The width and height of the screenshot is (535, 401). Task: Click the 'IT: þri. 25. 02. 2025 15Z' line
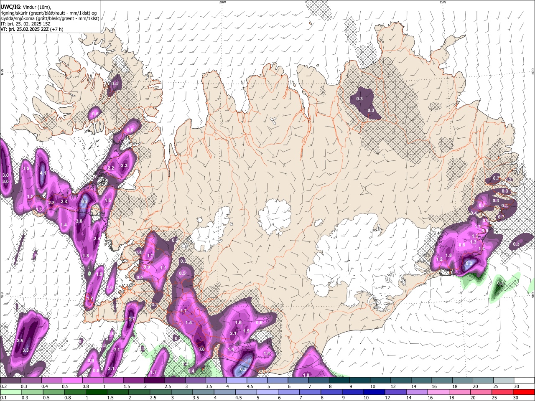pos(25,24)
